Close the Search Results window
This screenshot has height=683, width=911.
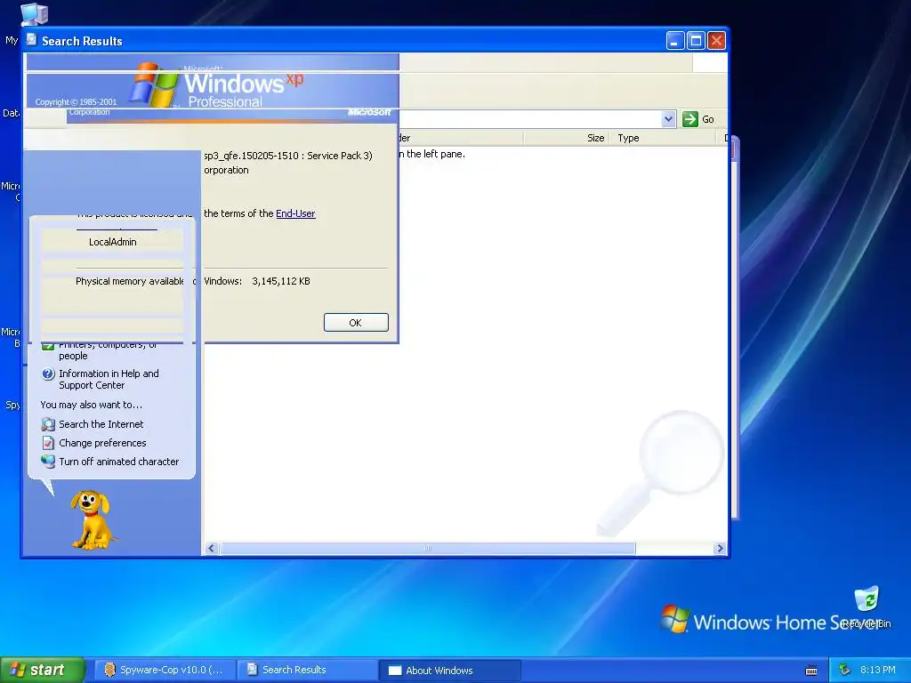pyautogui.click(x=716, y=41)
